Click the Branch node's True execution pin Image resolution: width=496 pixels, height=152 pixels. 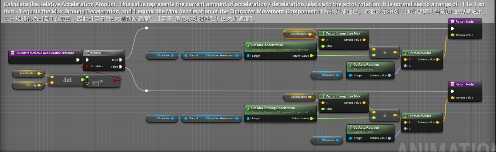click(x=121, y=60)
